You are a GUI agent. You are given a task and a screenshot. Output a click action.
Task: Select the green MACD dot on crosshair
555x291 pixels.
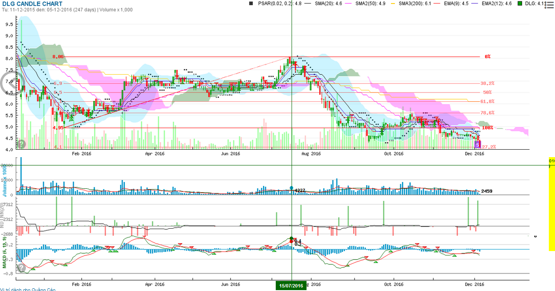[x=291, y=238]
